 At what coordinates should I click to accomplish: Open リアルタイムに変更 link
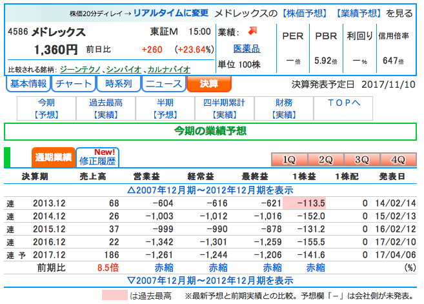[171, 13]
